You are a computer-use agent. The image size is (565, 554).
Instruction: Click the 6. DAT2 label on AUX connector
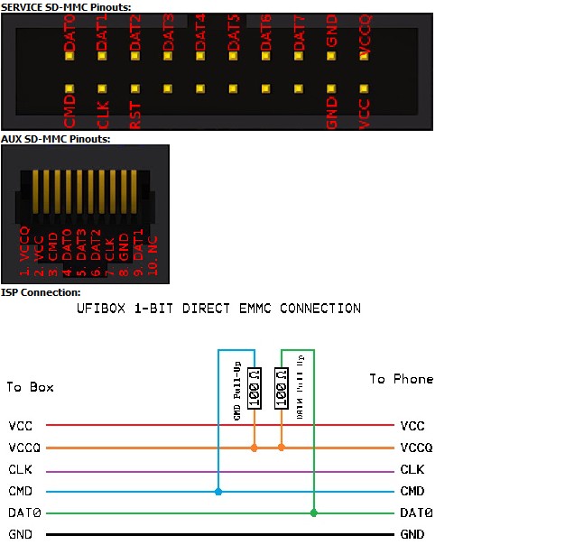pos(96,253)
